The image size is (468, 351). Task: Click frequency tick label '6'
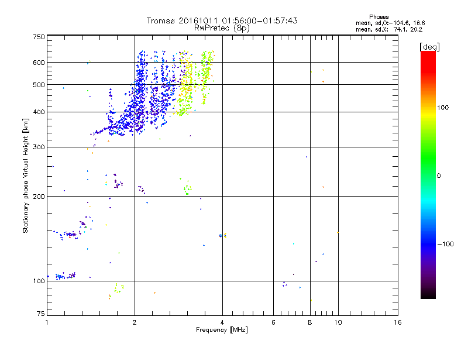tap(273, 322)
